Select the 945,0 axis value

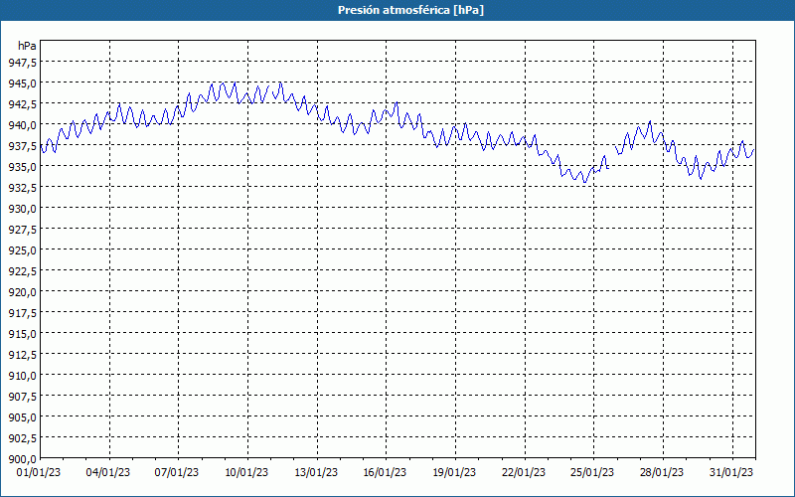tap(22, 83)
